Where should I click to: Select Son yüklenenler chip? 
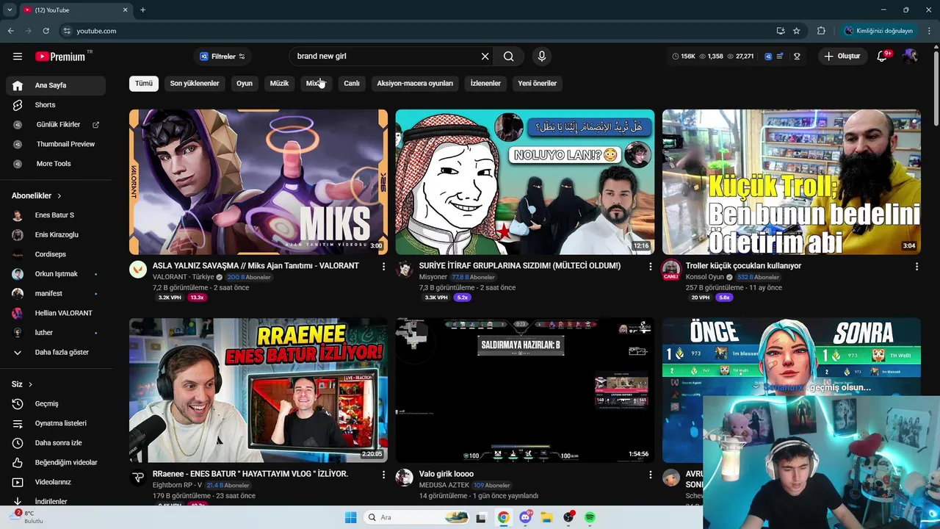pyautogui.click(x=195, y=84)
